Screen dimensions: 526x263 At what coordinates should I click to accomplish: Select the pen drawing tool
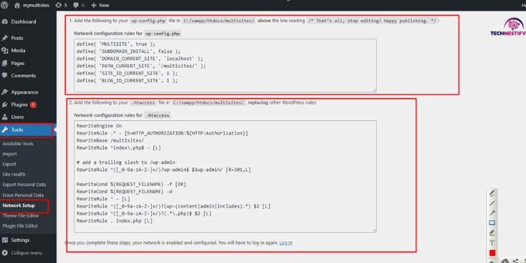point(492,193)
